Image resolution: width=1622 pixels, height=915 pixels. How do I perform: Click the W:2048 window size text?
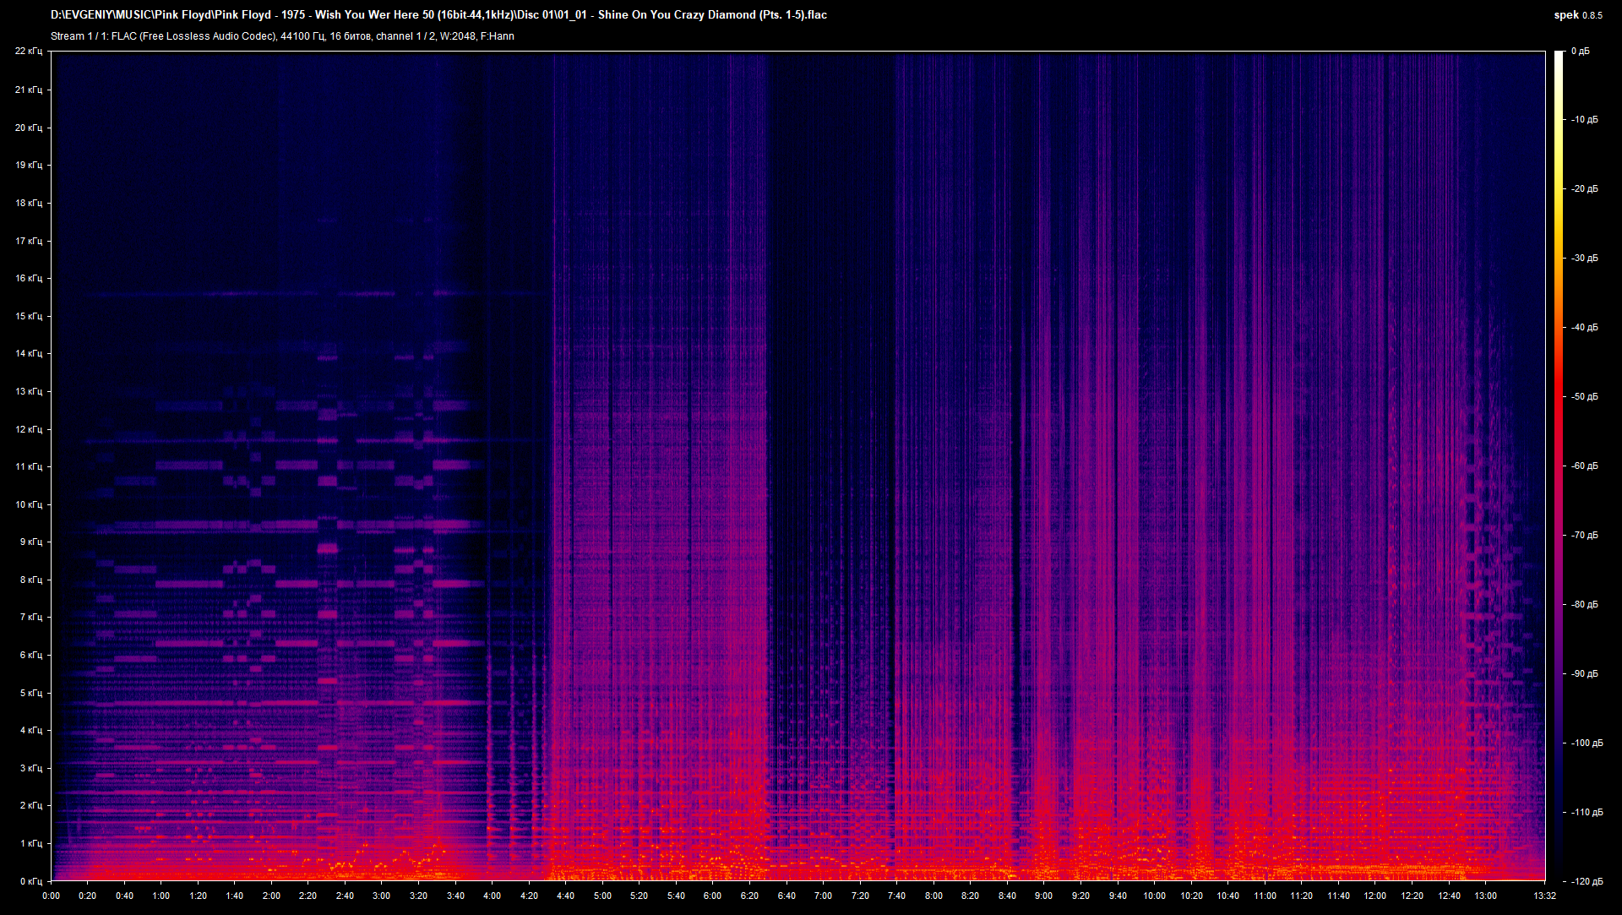pos(456,36)
